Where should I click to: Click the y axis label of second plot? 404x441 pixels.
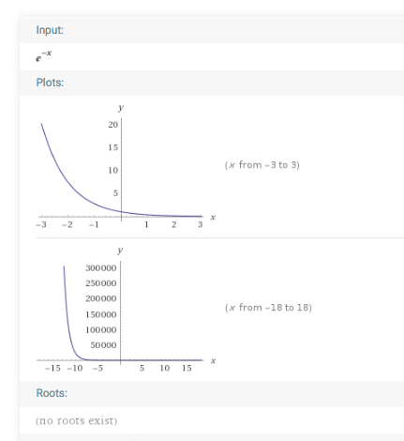click(120, 251)
